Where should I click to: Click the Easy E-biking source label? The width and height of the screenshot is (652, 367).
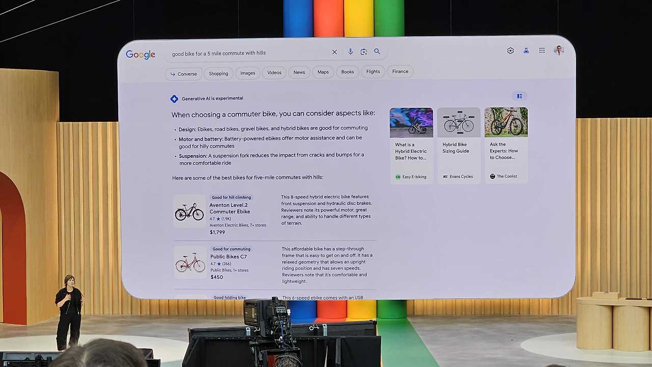point(411,177)
